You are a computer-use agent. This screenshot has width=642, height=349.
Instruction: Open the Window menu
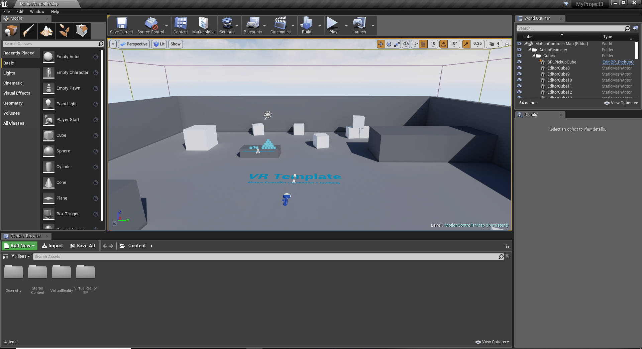coord(37,12)
